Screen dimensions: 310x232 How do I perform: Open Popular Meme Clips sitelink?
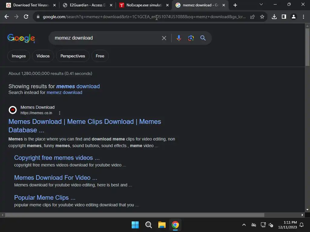(x=45, y=198)
